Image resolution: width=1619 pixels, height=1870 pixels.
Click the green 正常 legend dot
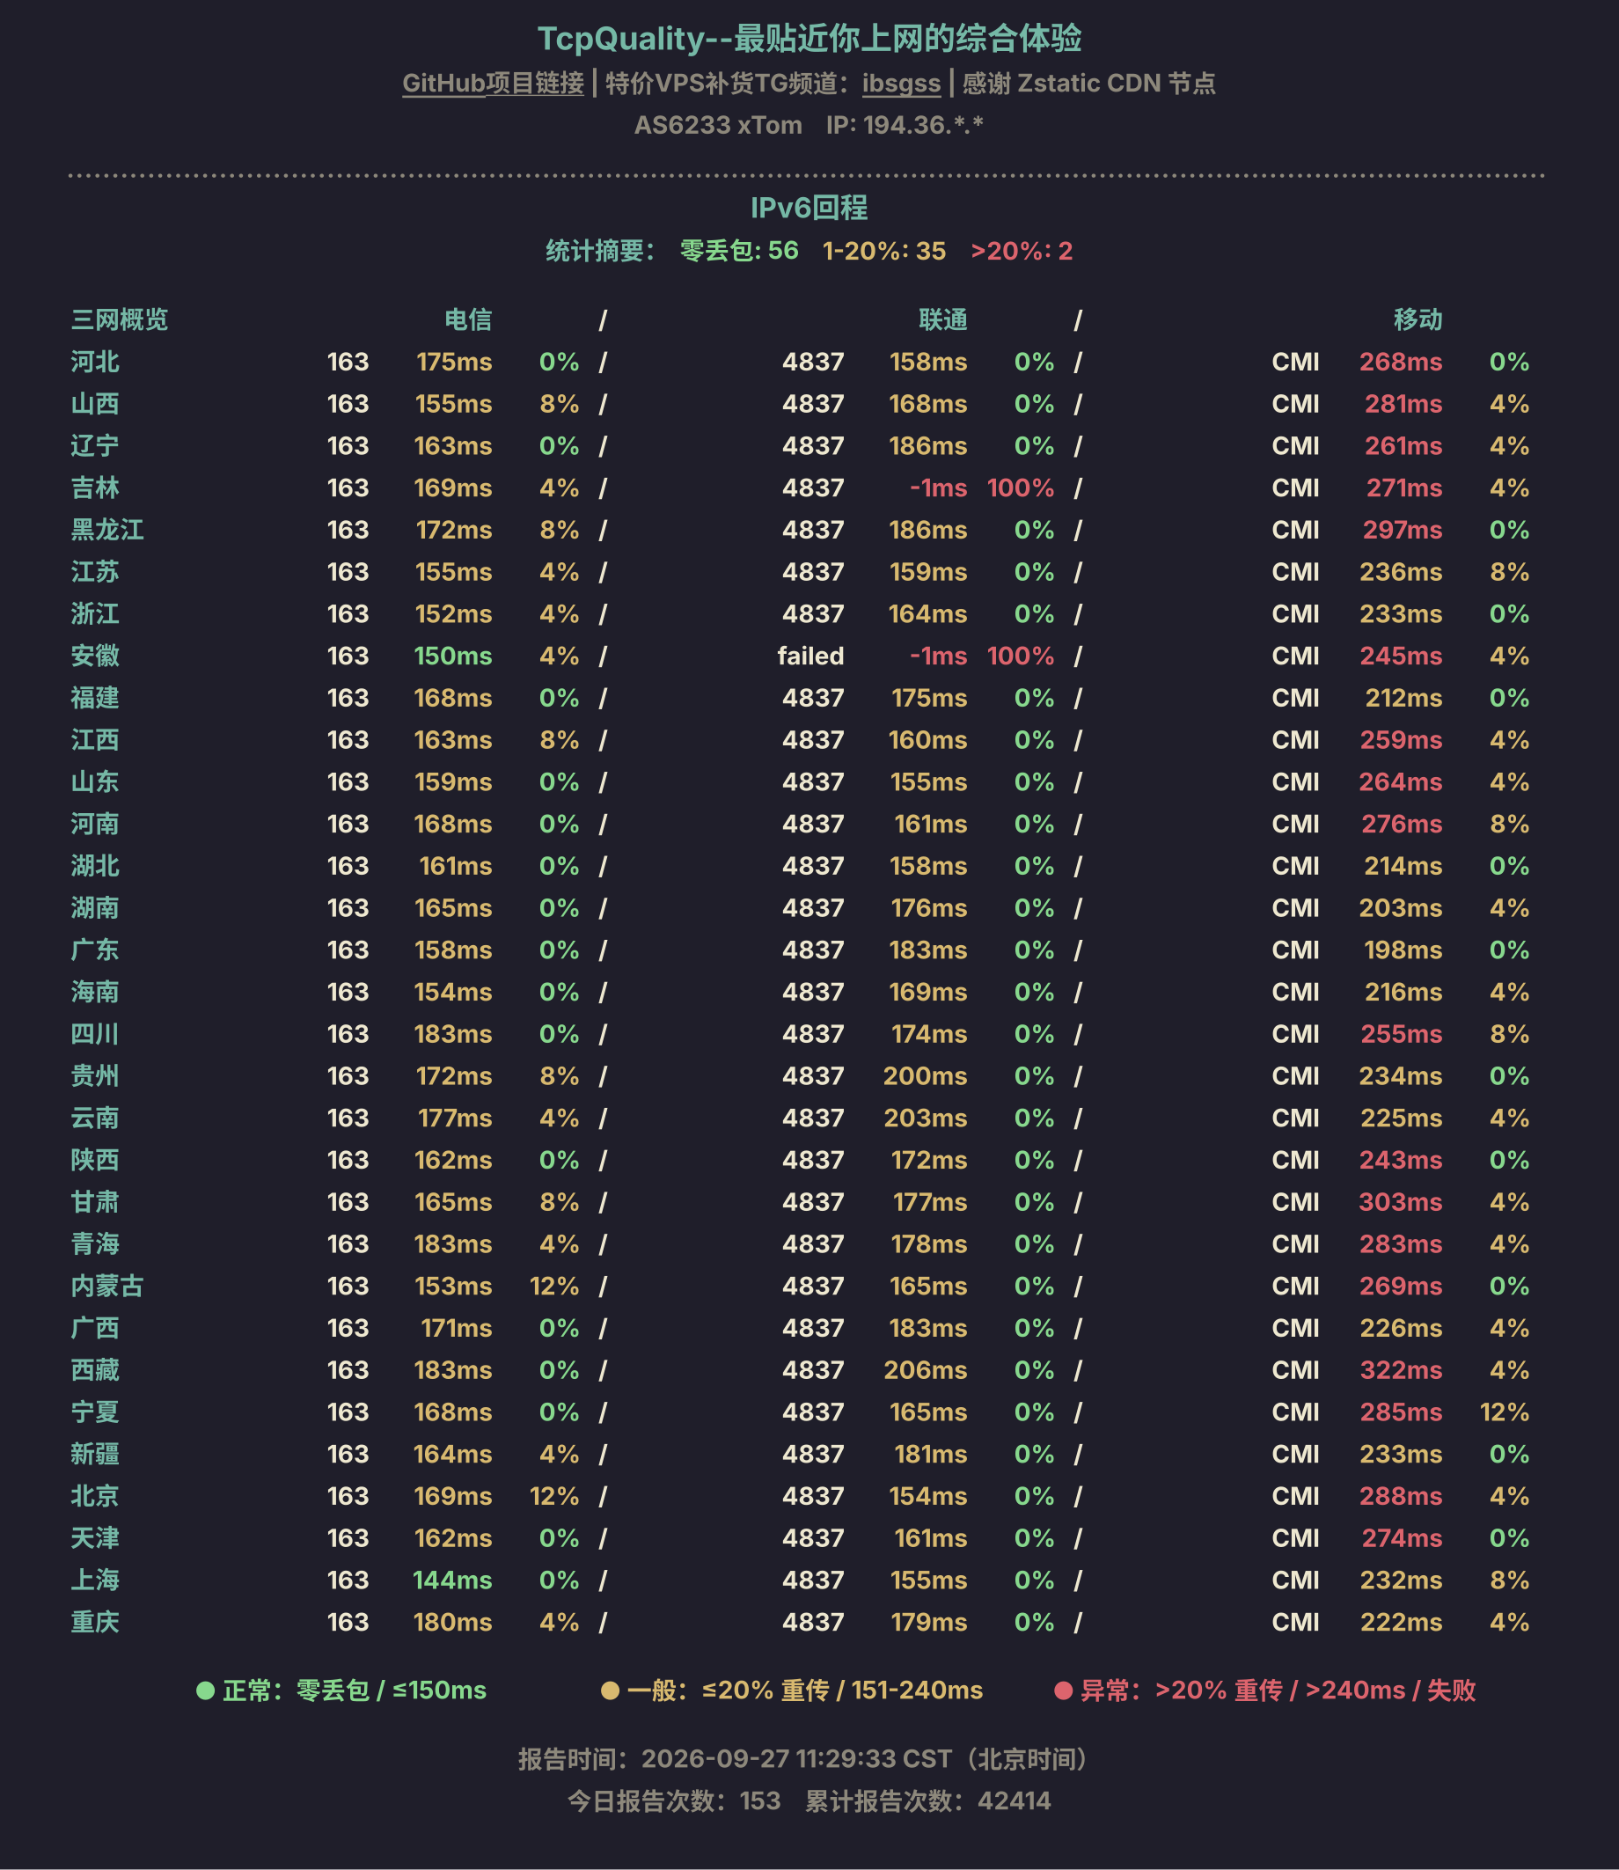pos(205,1690)
